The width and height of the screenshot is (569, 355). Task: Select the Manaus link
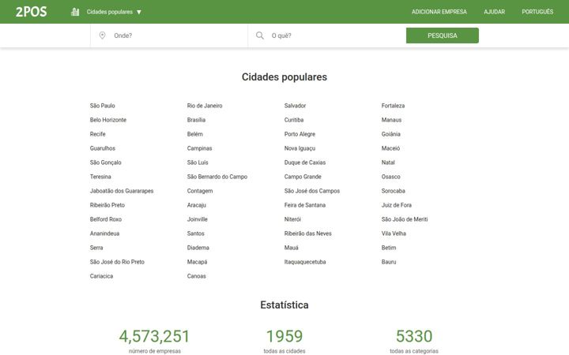click(391, 120)
